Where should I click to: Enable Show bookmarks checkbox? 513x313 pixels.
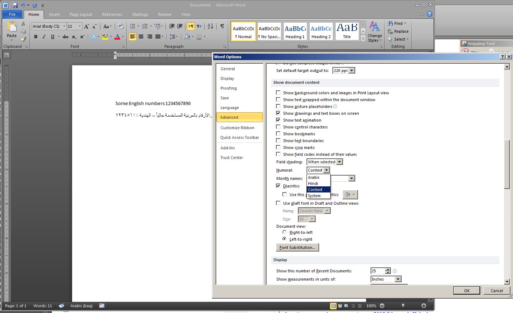[x=278, y=134]
